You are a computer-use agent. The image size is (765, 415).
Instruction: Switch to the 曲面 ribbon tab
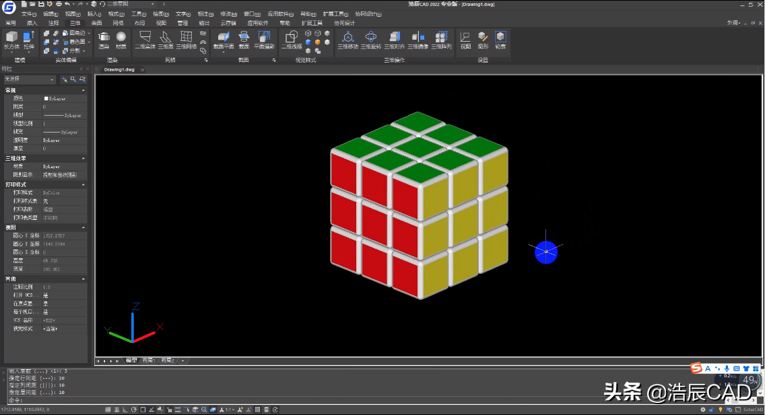96,23
